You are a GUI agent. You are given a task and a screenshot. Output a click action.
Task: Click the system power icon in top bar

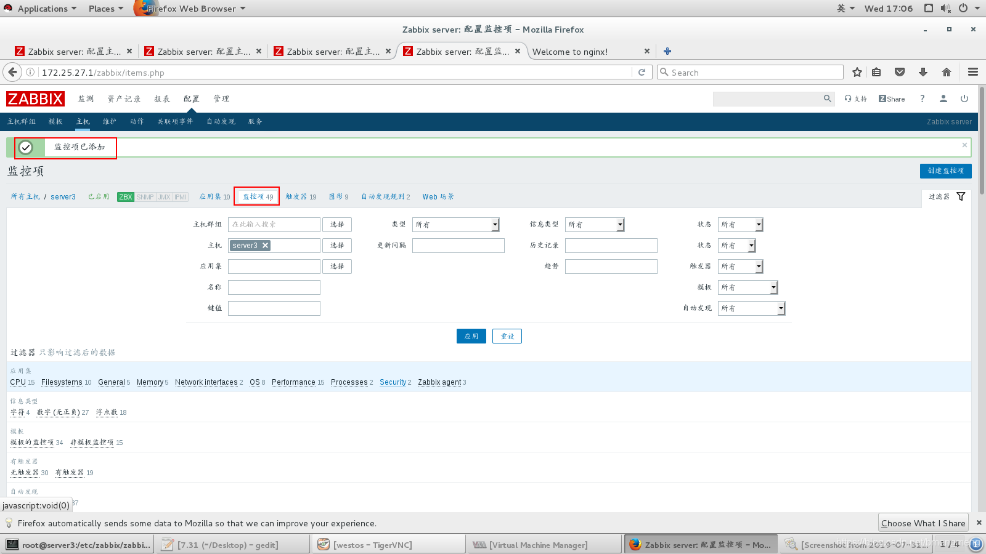(x=963, y=8)
